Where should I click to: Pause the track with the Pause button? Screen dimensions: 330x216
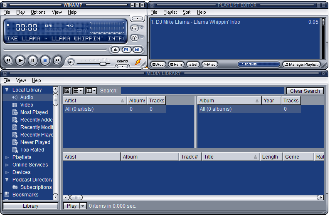(32, 60)
